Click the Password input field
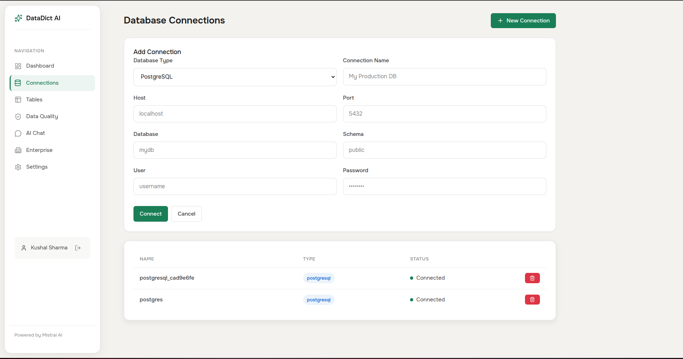The image size is (683, 359). point(444,186)
